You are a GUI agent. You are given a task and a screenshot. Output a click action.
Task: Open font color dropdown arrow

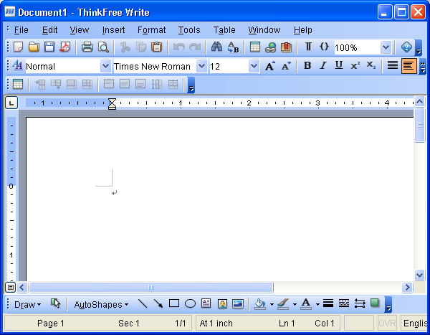[317, 304]
